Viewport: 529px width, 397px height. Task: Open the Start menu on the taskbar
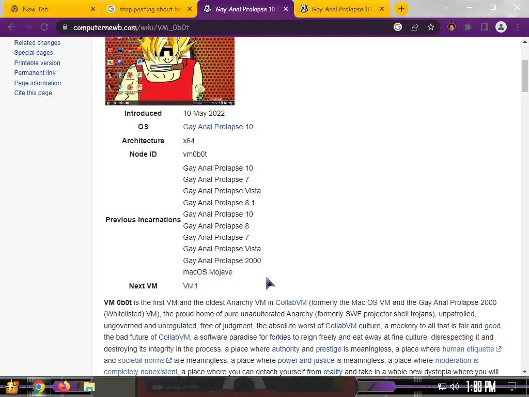12,387
